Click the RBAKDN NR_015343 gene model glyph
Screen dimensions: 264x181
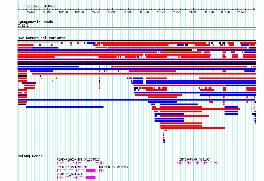(102, 170)
